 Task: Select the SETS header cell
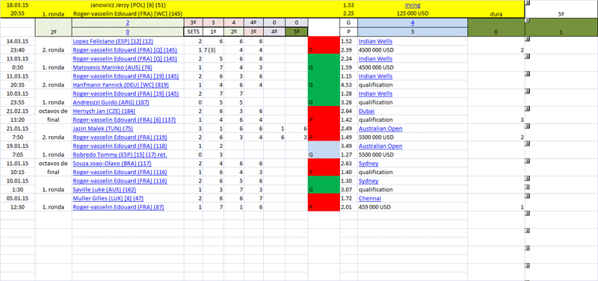click(x=193, y=32)
